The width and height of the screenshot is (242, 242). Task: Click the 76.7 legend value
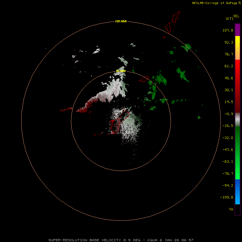point(229,54)
